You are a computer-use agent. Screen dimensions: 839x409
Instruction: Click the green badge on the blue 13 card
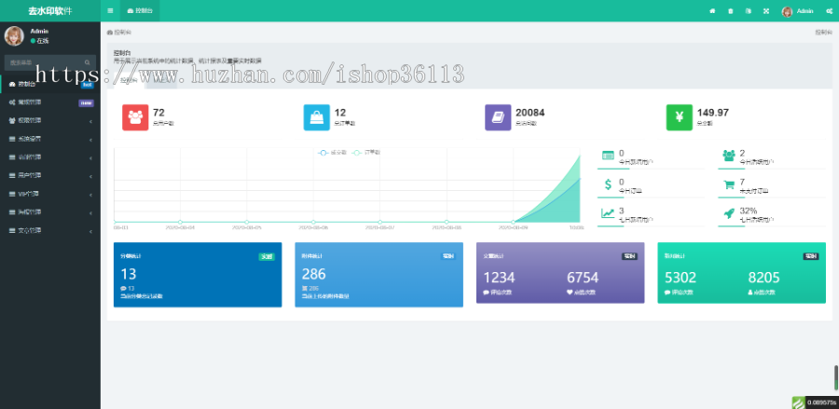[267, 256]
